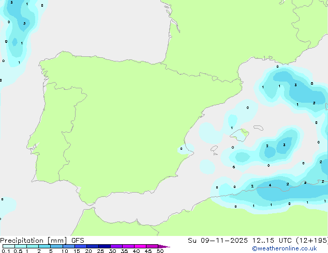Click the 1–2 mm legend swatch

coord(33,246)
